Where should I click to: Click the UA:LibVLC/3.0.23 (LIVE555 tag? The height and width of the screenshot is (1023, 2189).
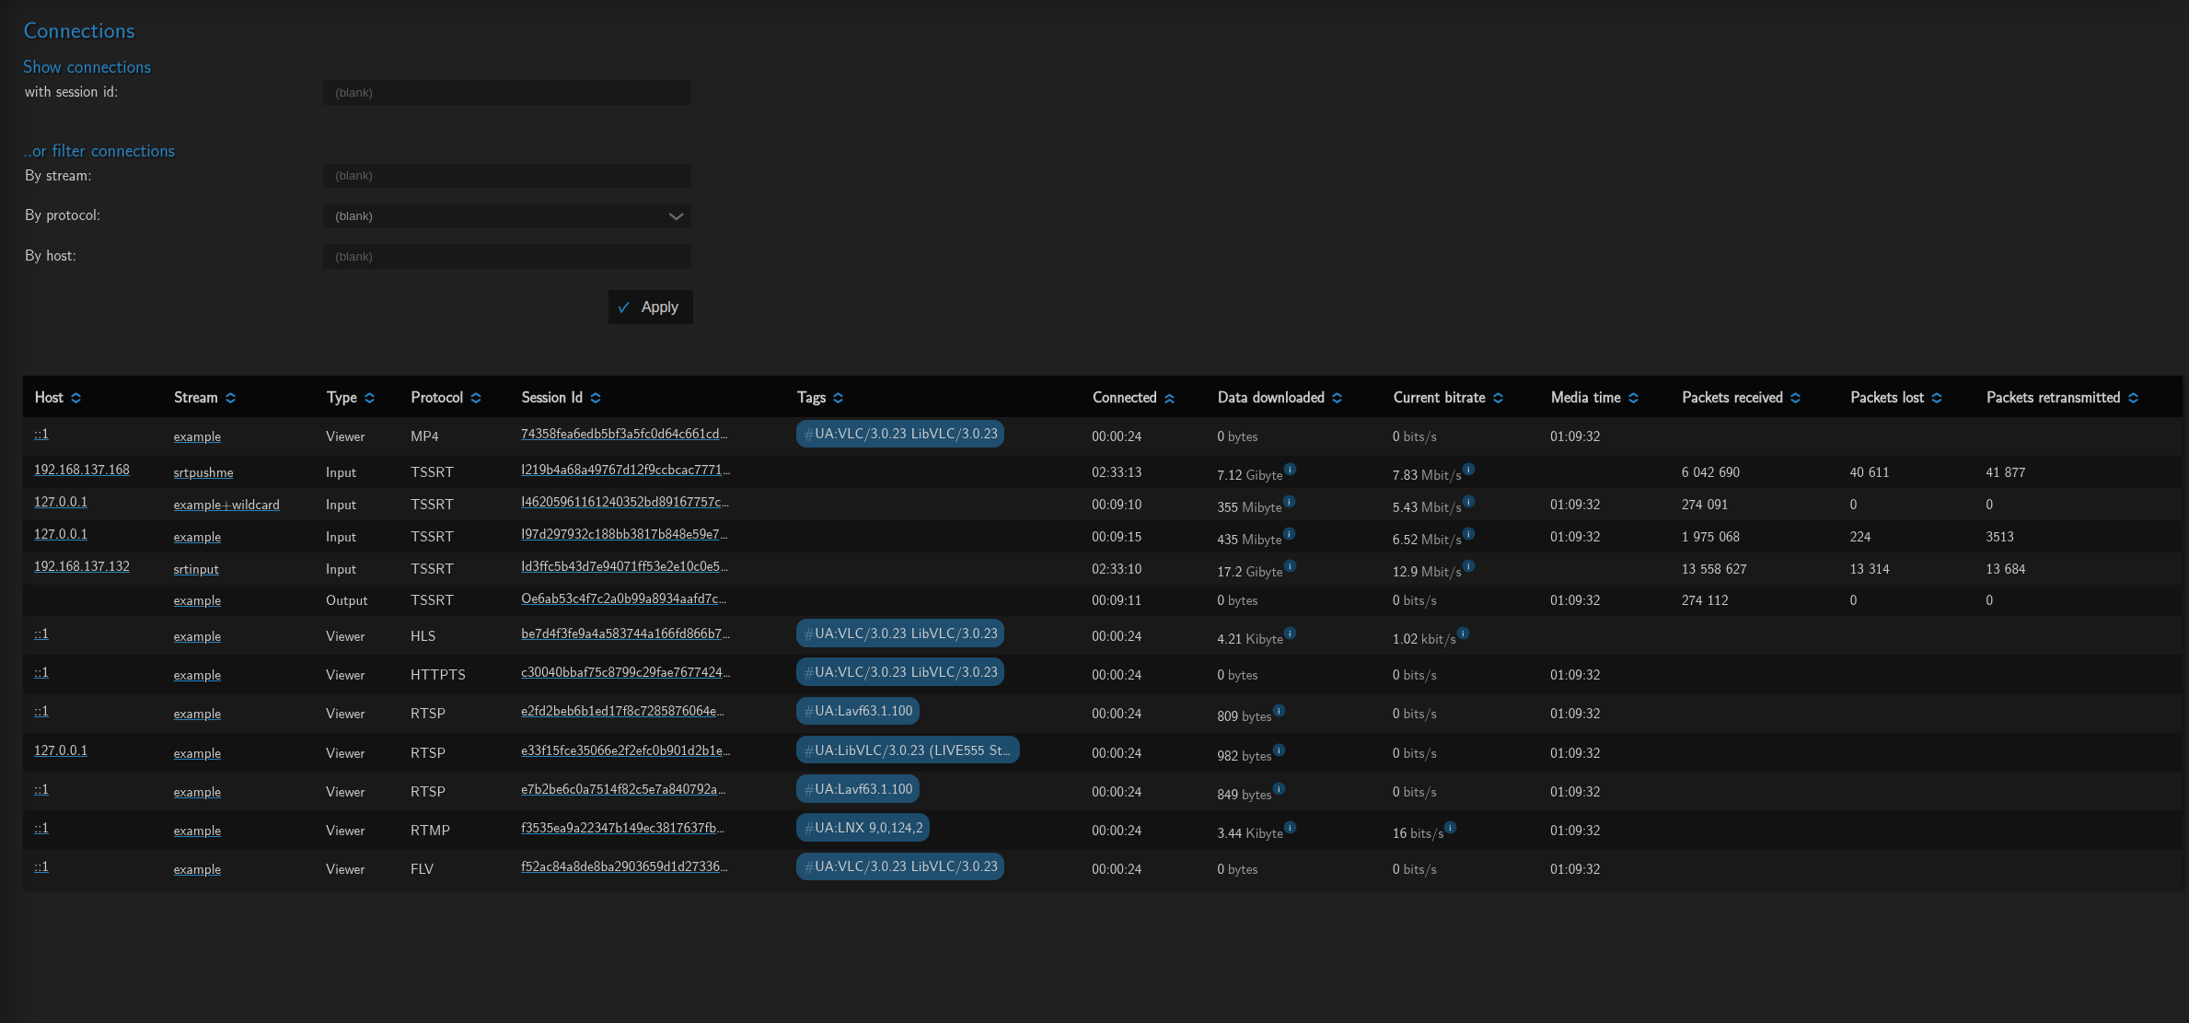point(908,750)
